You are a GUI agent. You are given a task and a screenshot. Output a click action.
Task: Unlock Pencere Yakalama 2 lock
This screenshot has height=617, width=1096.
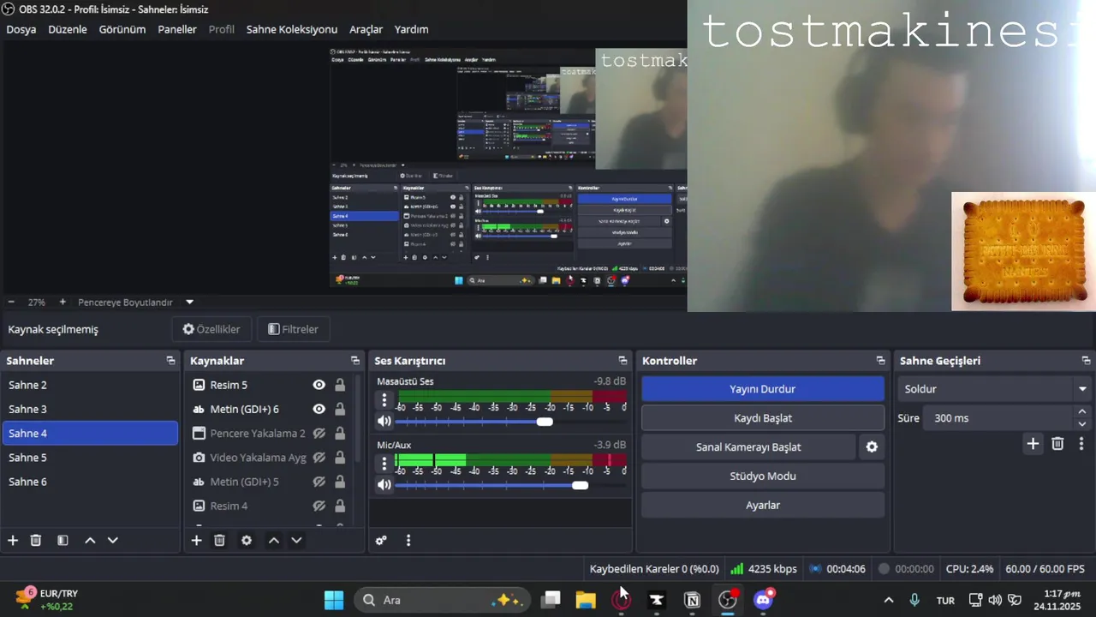click(340, 434)
